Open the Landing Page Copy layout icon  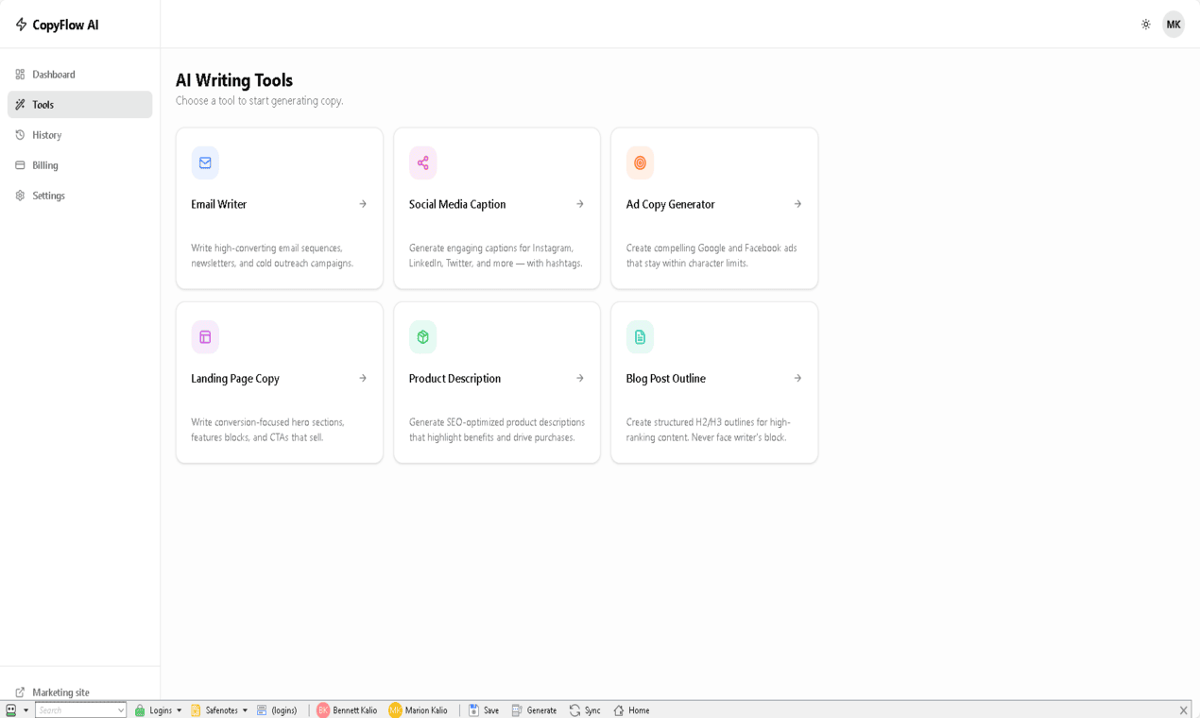point(205,336)
